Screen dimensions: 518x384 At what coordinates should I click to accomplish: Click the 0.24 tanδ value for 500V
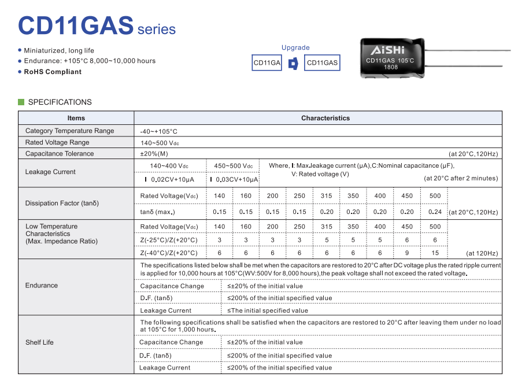[435, 212]
